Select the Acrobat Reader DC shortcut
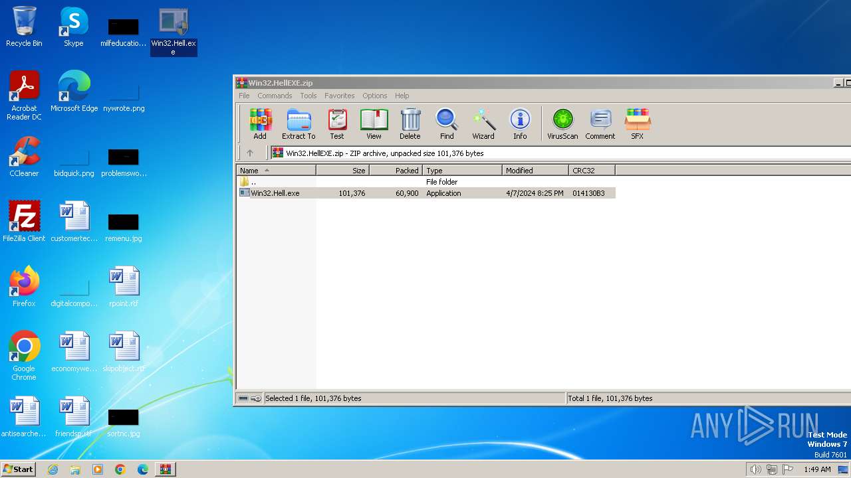Screen dimensions: 851x478 (24, 96)
